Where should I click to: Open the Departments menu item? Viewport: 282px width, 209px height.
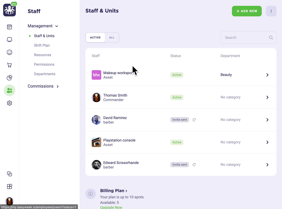click(x=45, y=74)
